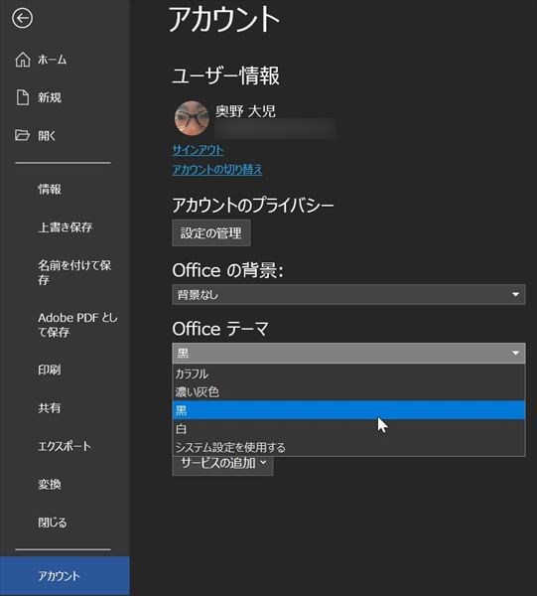This screenshot has height=596, width=537.
Task: Select 名前を付けて保存 in the sidebar
Action: click(x=74, y=272)
